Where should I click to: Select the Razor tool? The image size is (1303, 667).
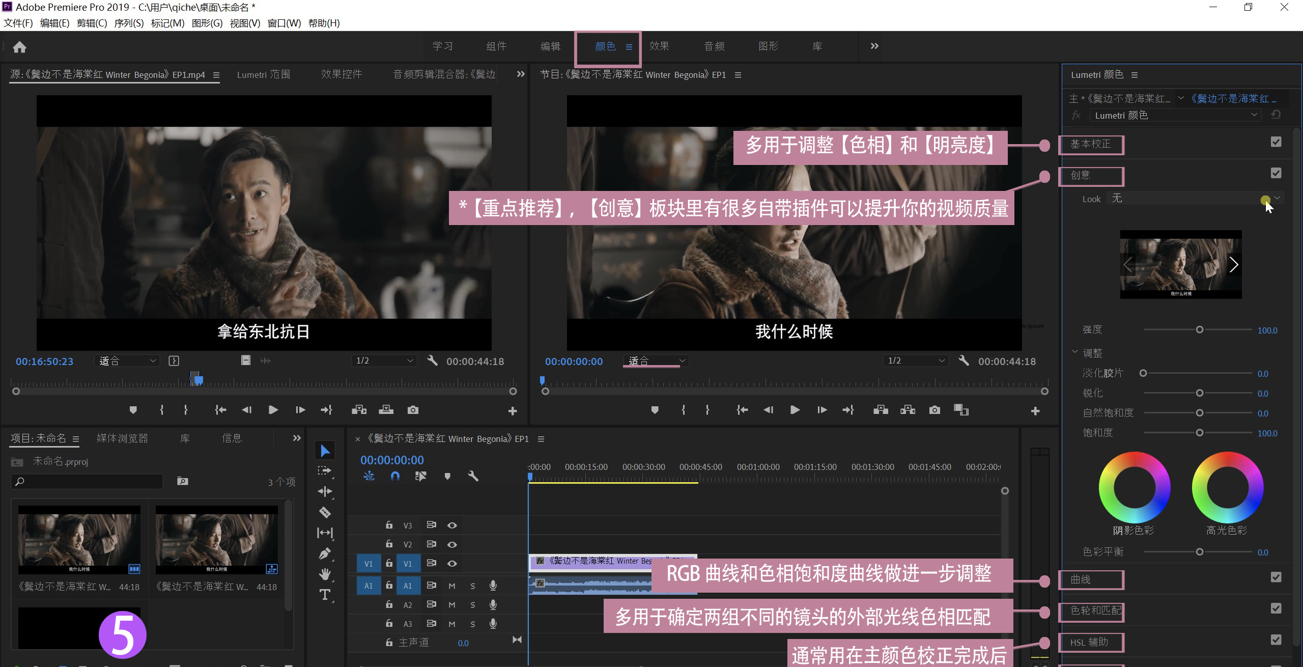click(x=325, y=512)
